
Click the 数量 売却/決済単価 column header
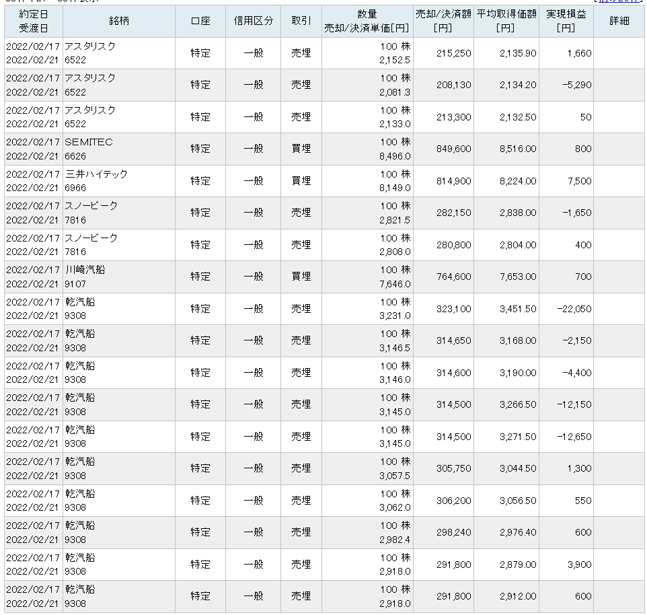[x=367, y=21]
